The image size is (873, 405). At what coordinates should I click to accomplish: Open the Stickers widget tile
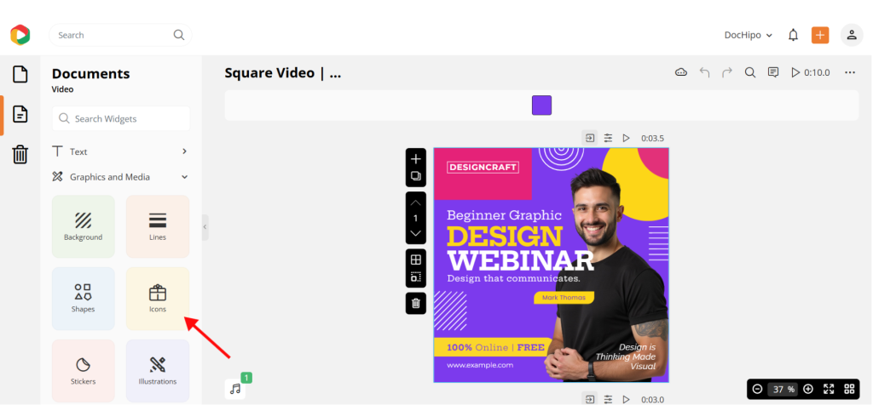point(83,371)
